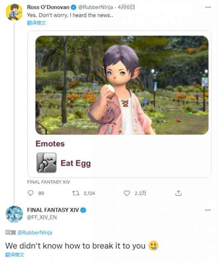
Task: Click the FINAL FANTASY XIV card source label
Action: (49, 182)
